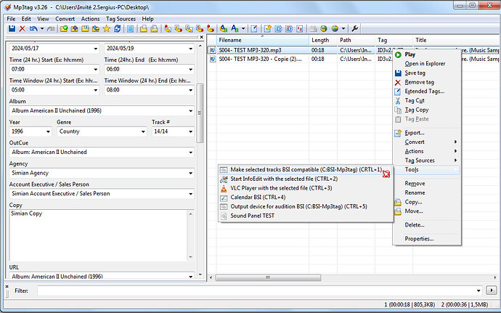The height and width of the screenshot is (313, 501).
Task: Open dropdown arrow next to web sources globe
Action: [343, 29]
